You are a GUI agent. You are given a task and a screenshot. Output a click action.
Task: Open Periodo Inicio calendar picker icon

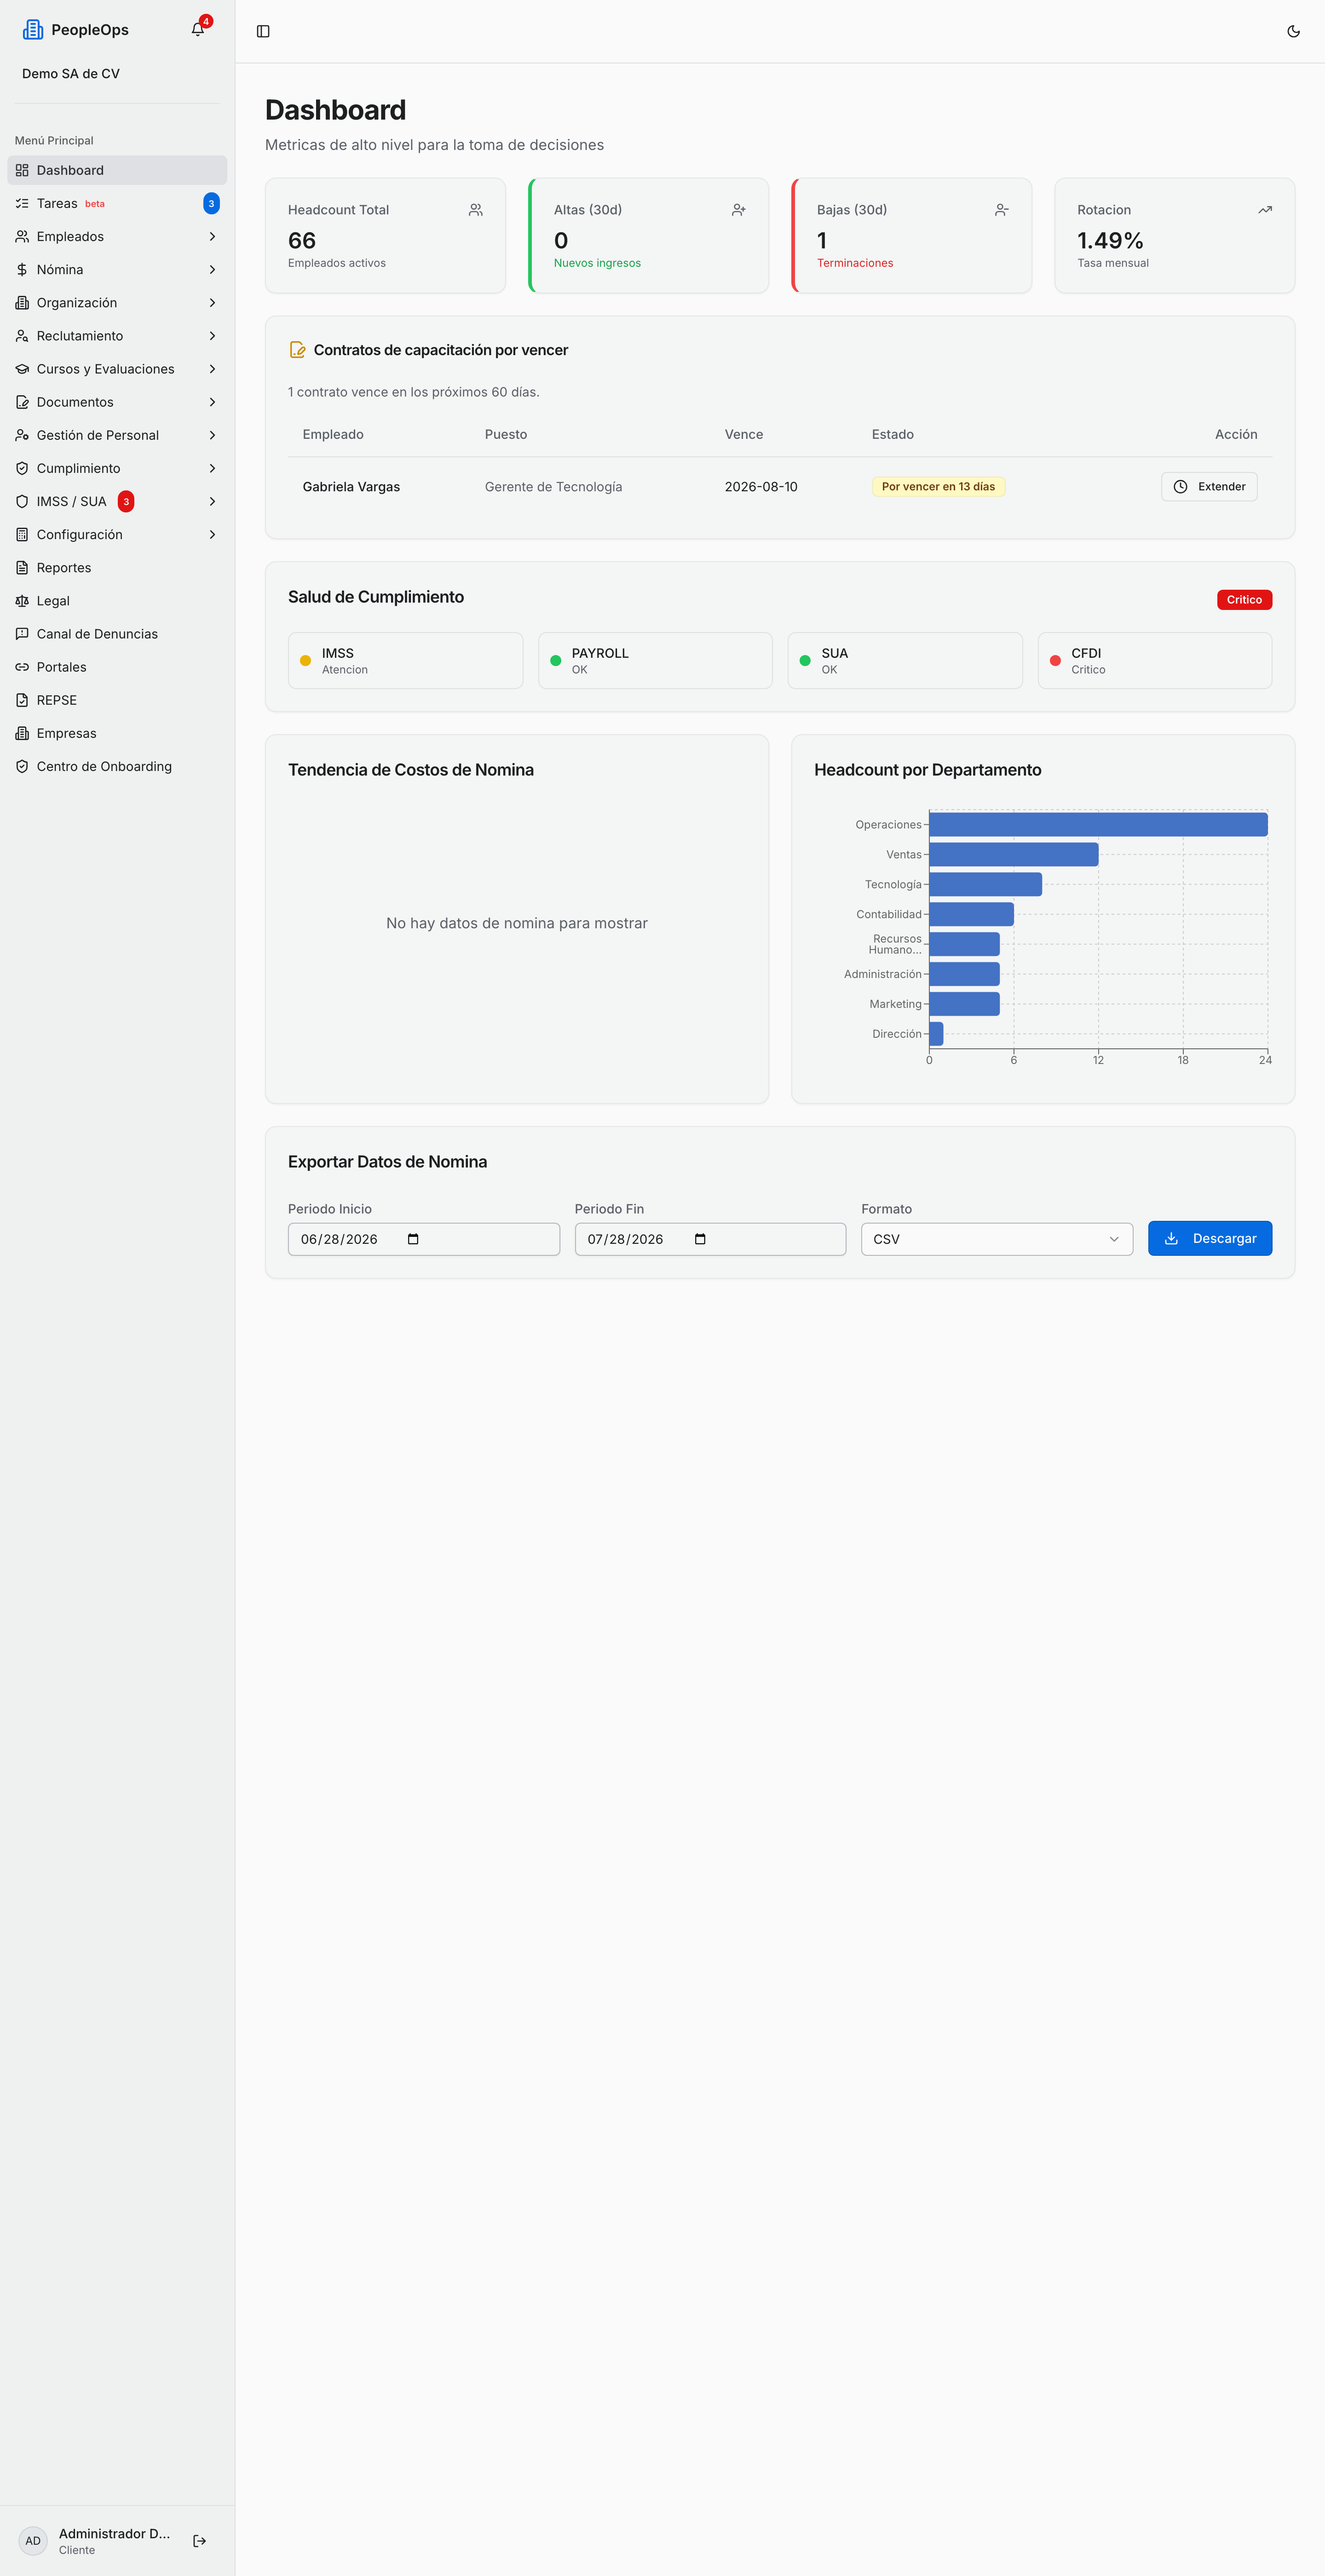tap(413, 1239)
